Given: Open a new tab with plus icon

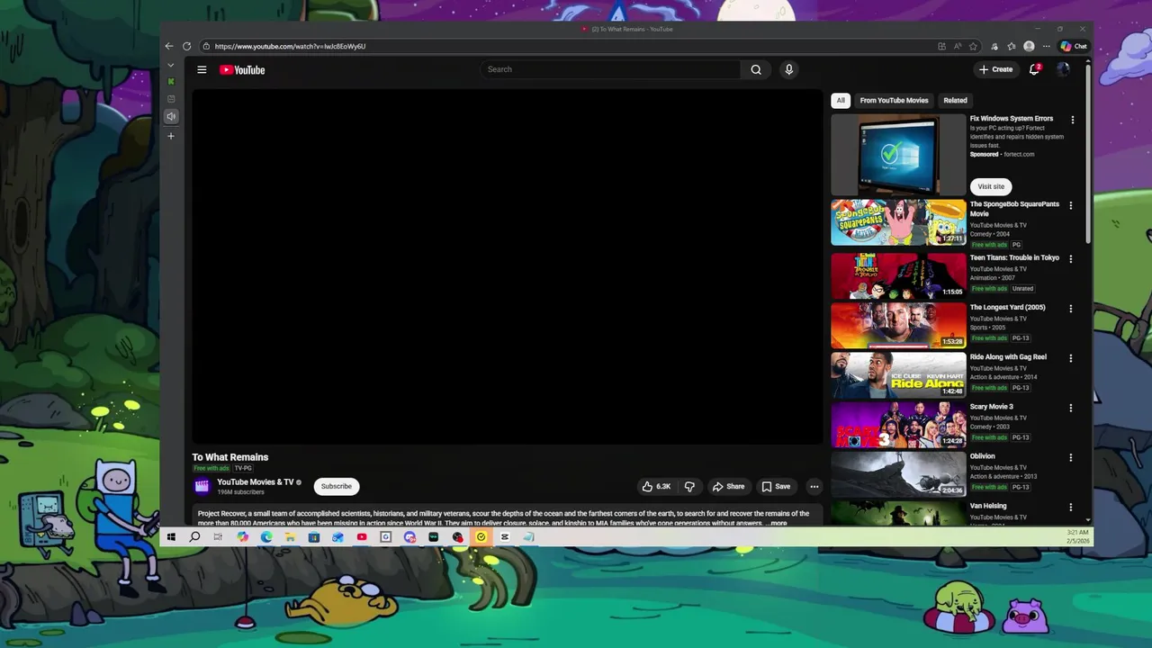Looking at the screenshot, I should [x=171, y=136].
